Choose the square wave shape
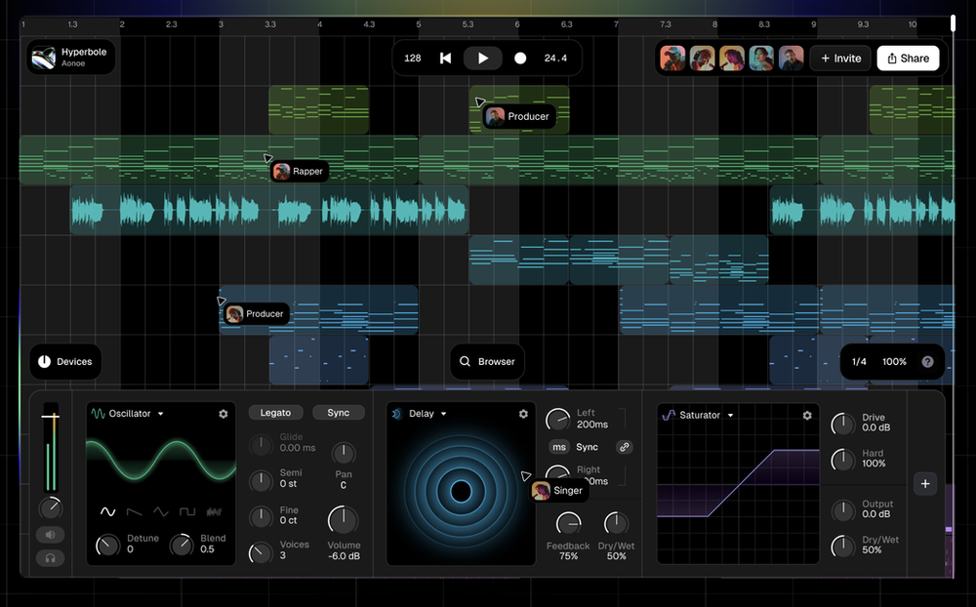976x607 pixels. (x=186, y=511)
